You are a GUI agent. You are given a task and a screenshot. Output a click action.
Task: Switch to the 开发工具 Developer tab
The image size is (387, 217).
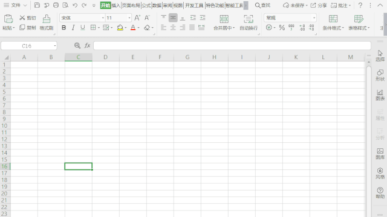pyautogui.click(x=194, y=5)
